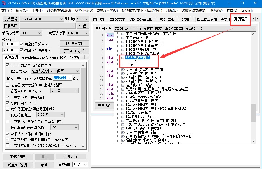Toggle 空闲状态时停止看门狗计数 checkbox
This screenshot has height=169, width=262.
8,134
